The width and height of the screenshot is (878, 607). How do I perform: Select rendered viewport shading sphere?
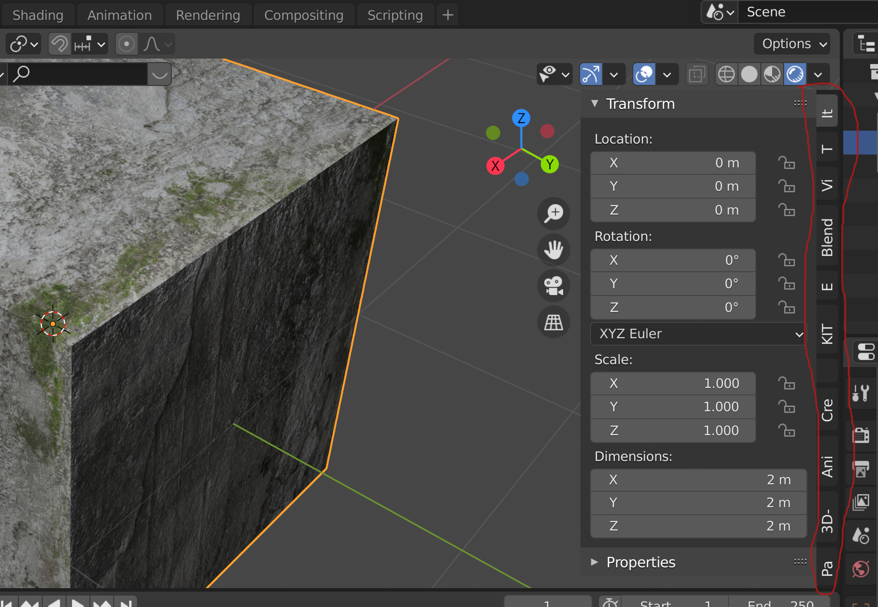pos(795,75)
